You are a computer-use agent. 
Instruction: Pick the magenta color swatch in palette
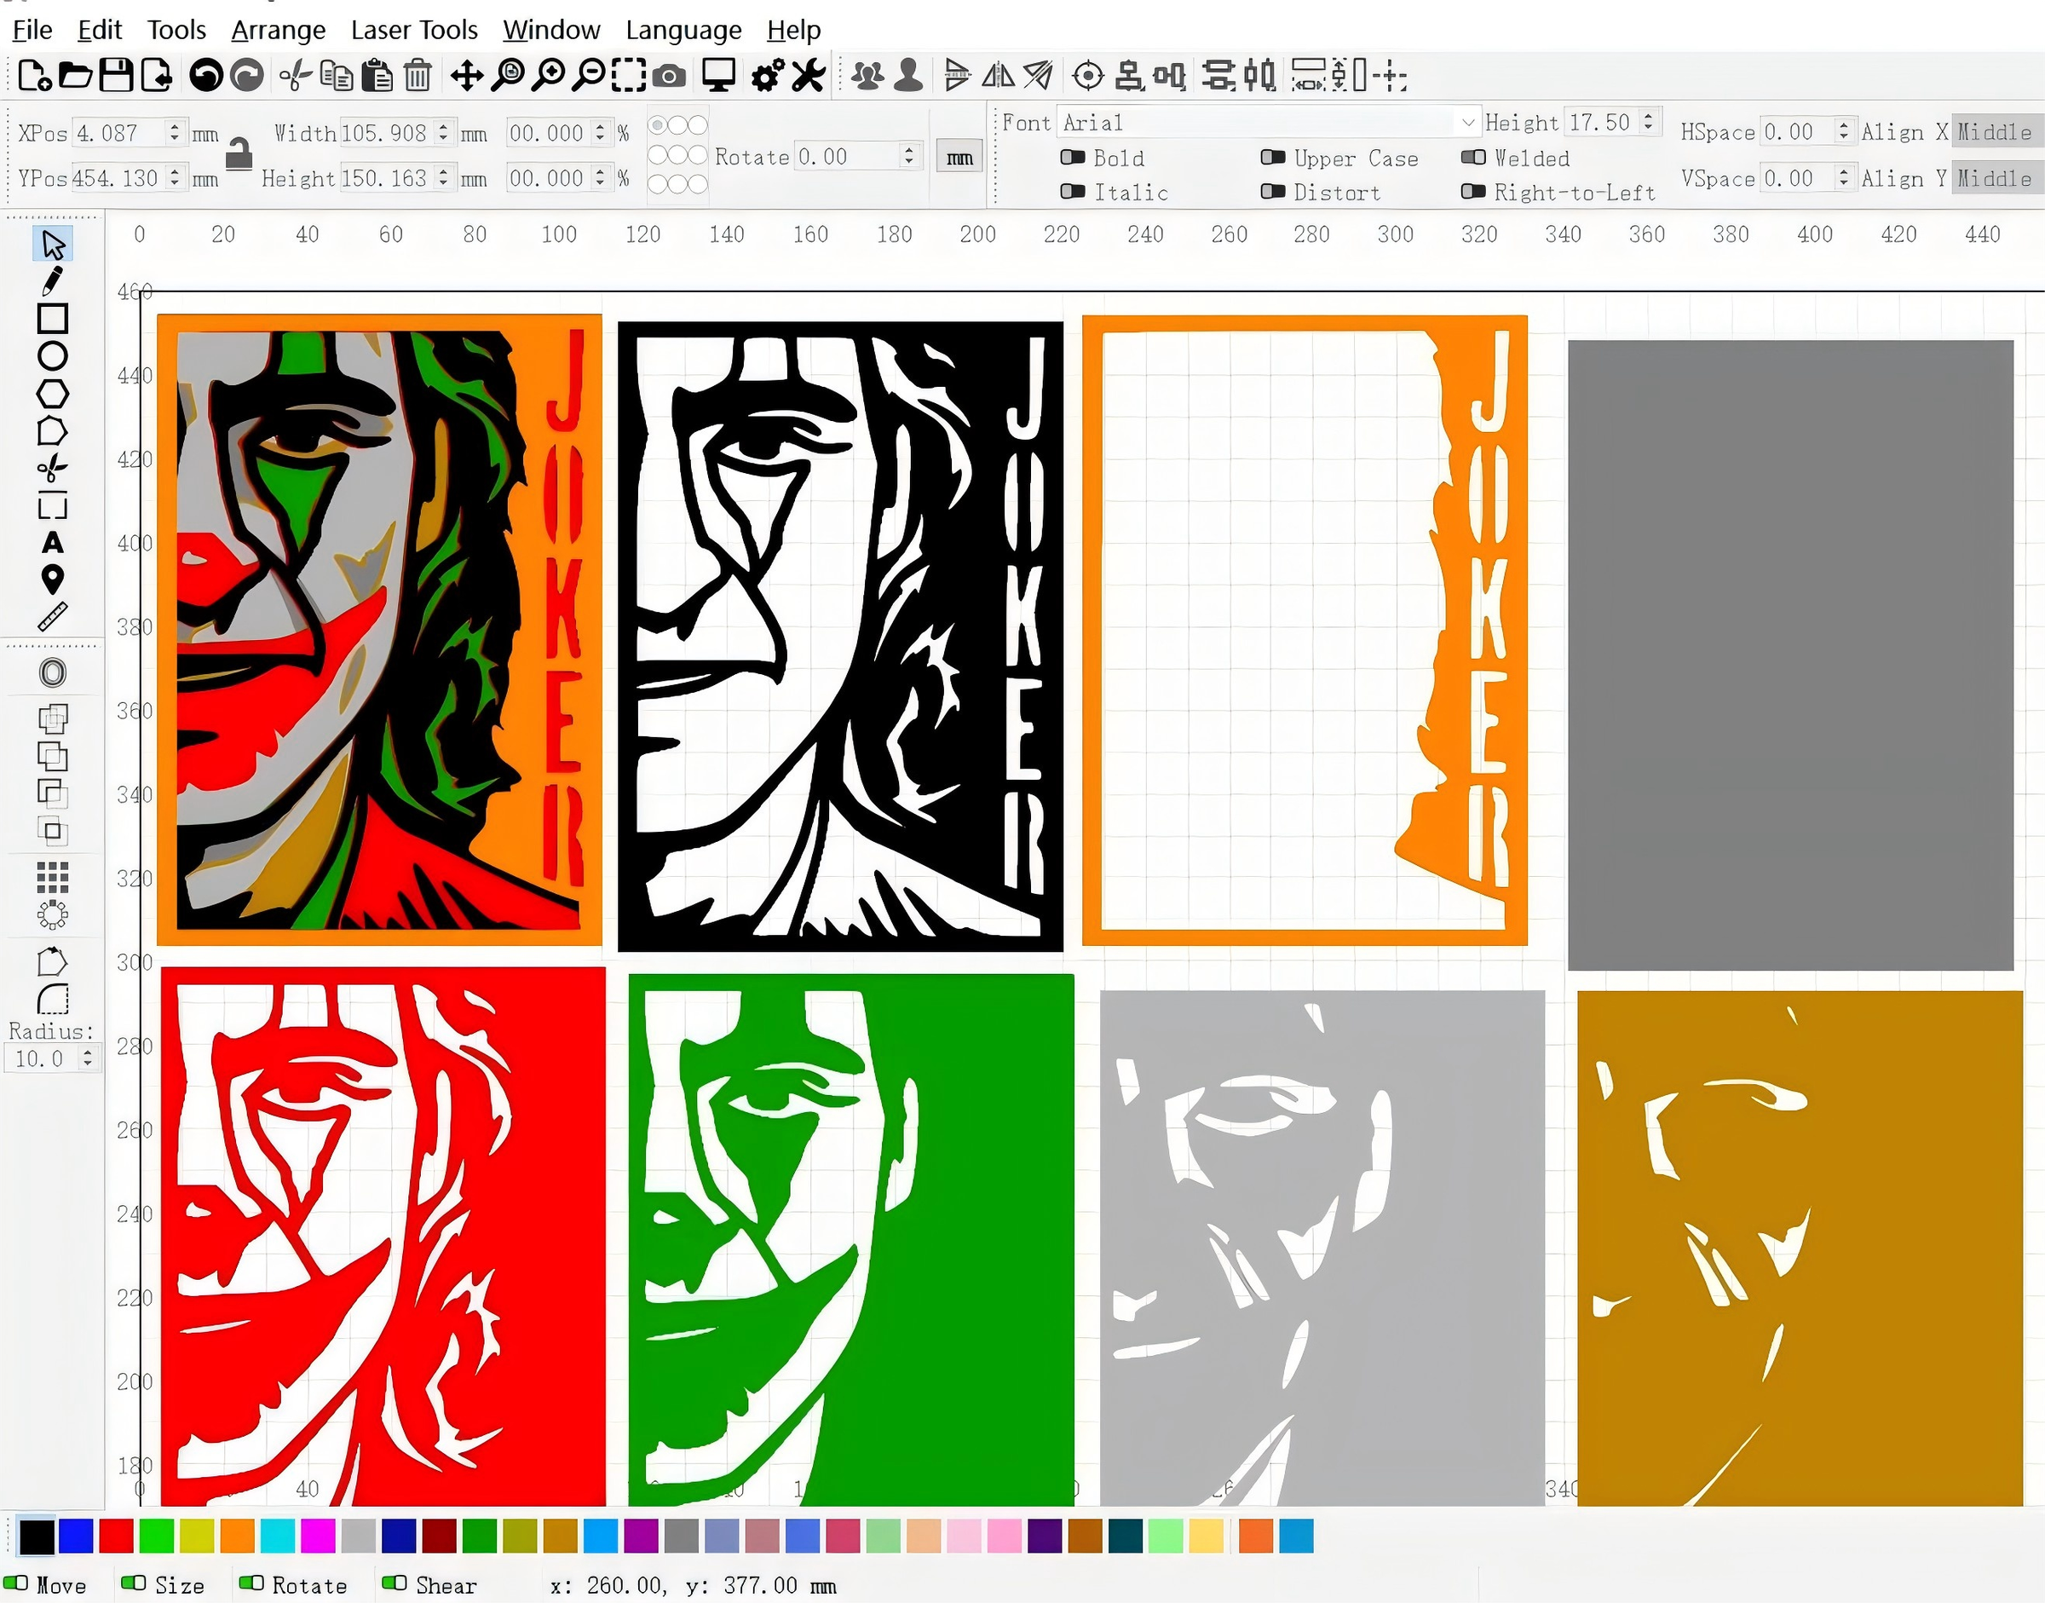pyautogui.click(x=318, y=1537)
